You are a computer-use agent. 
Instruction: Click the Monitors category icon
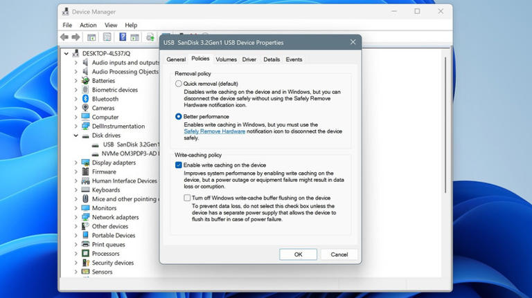[85, 208]
